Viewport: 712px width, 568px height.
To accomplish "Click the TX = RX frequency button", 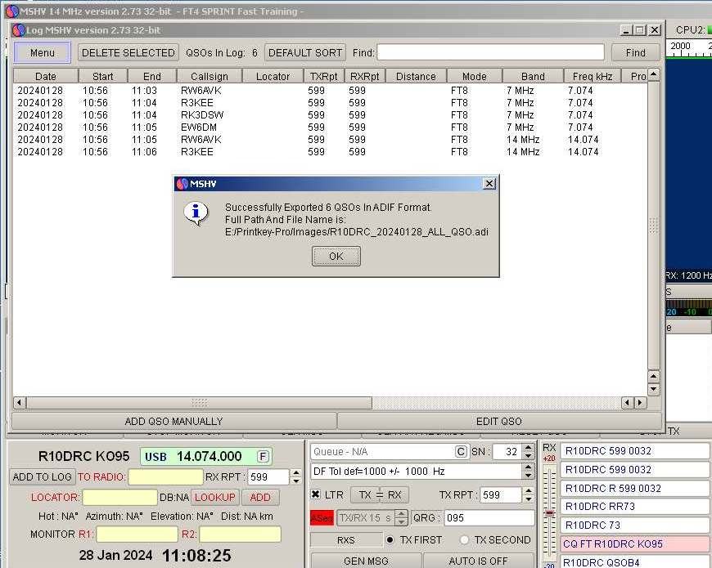I will (379, 494).
